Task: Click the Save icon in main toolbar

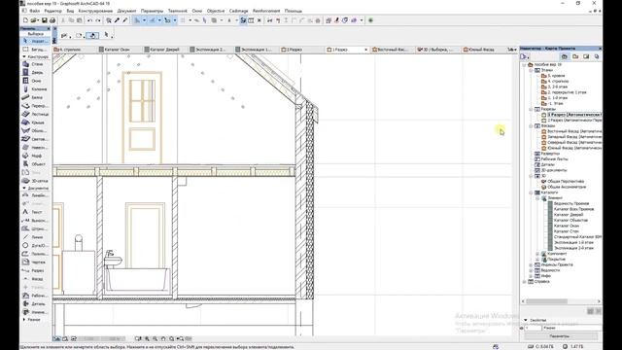Action: [x=45, y=20]
